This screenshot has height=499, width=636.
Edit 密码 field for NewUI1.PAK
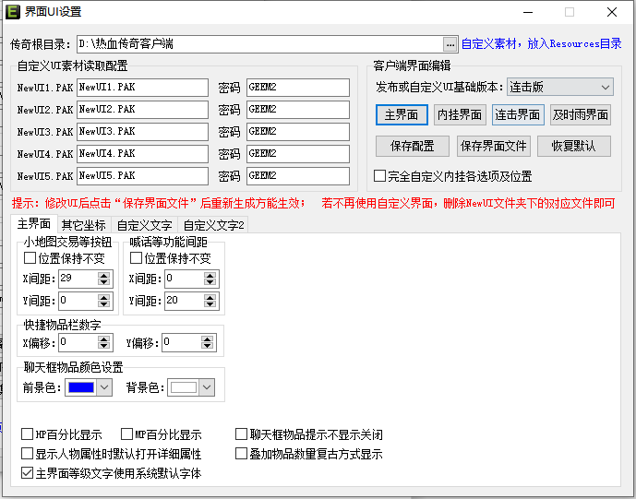(x=298, y=88)
